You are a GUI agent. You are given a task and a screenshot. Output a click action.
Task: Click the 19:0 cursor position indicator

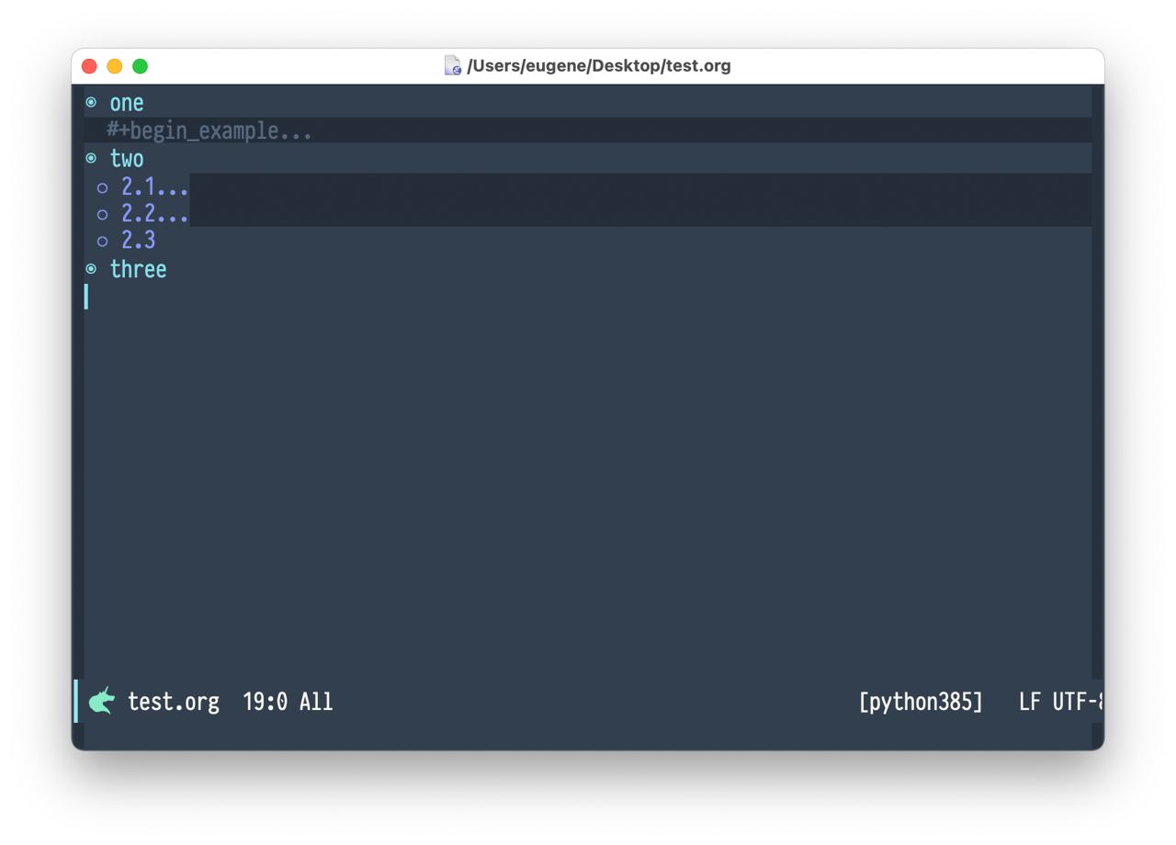(266, 702)
